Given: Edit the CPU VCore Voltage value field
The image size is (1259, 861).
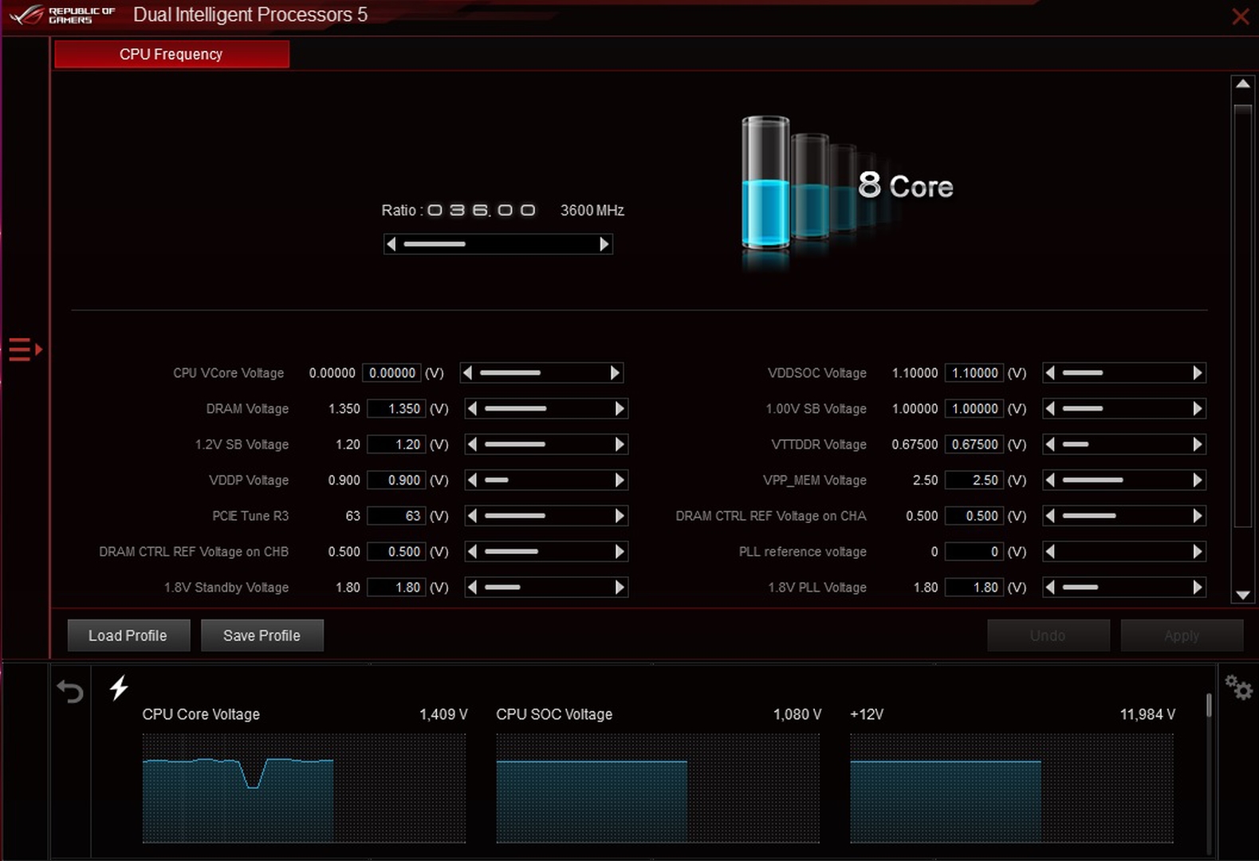Looking at the screenshot, I should point(391,372).
